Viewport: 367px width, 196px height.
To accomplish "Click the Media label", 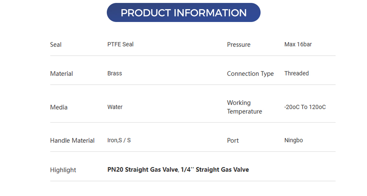I will (x=59, y=107).
